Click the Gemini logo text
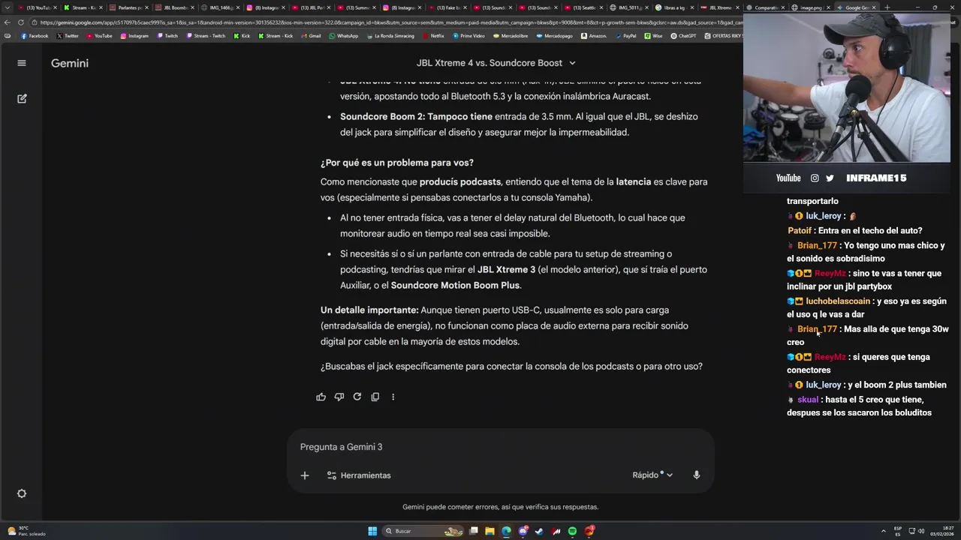 (70, 63)
